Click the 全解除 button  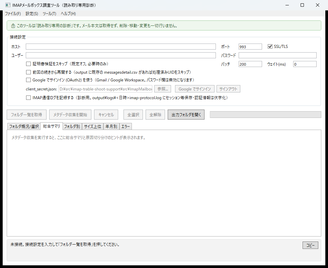pyautogui.click(x=155, y=115)
